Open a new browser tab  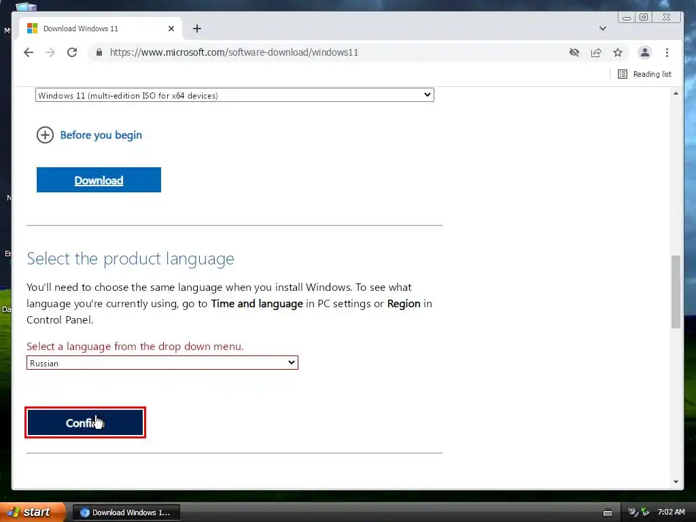(x=197, y=29)
